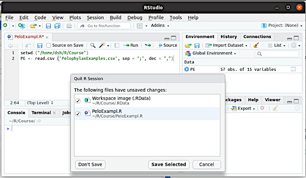Expand the Global Environment dropdown
This screenshot has width=306, height=178.
coord(211,53)
